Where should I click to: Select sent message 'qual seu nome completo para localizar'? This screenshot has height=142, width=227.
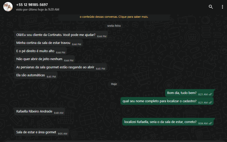(x=167, y=101)
